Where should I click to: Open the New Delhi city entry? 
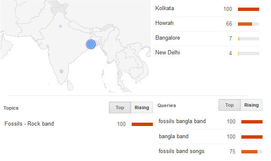[x=168, y=52]
